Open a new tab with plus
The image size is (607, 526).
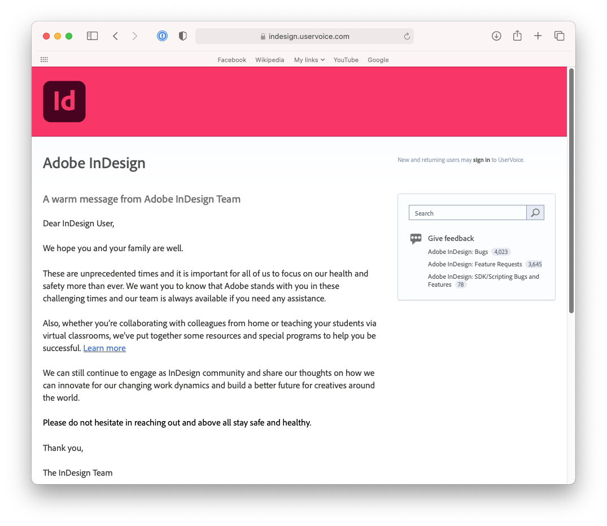538,36
